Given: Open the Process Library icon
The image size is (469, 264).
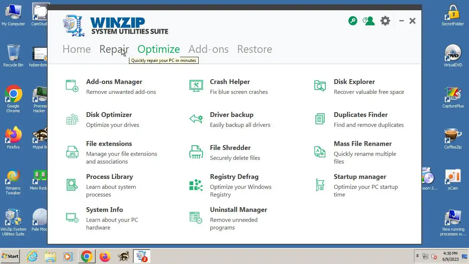Looking at the screenshot, I should pyautogui.click(x=72, y=185).
